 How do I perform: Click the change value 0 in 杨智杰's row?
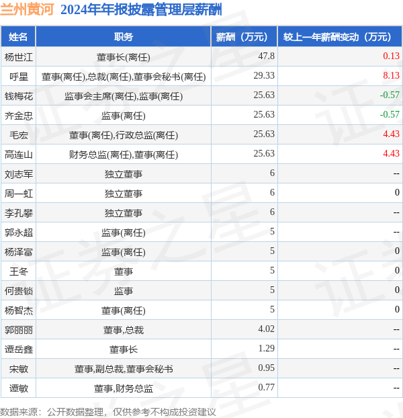click(397, 310)
